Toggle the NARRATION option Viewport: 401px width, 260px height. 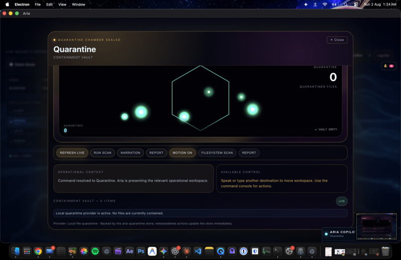[130, 153]
